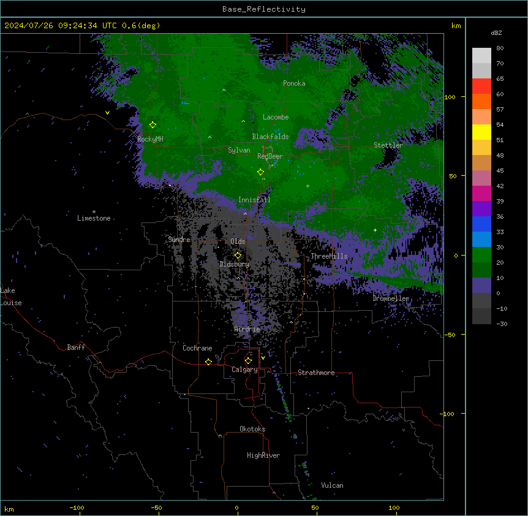Click the white asterisk above the Limestone label
The width and height of the screenshot is (528, 516).
click(x=94, y=212)
